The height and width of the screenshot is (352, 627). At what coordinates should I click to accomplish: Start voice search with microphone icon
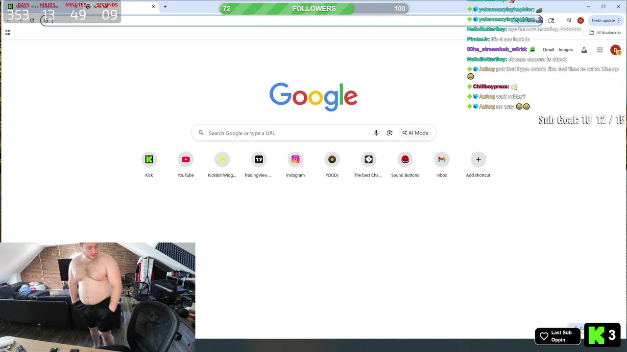[x=376, y=133]
